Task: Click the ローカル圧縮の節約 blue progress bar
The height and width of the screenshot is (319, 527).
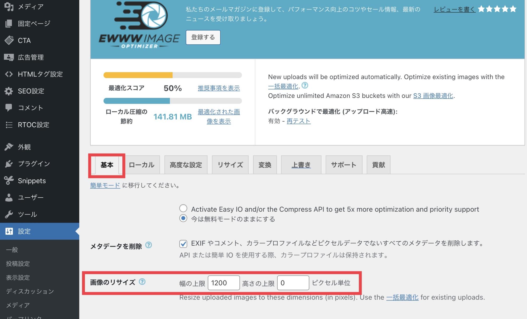Action: pyautogui.click(x=173, y=101)
